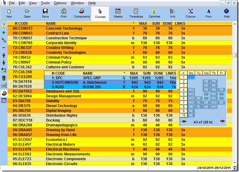Click the red up arrow in sidebar
This screenshot has height=172, width=239.
[4, 55]
